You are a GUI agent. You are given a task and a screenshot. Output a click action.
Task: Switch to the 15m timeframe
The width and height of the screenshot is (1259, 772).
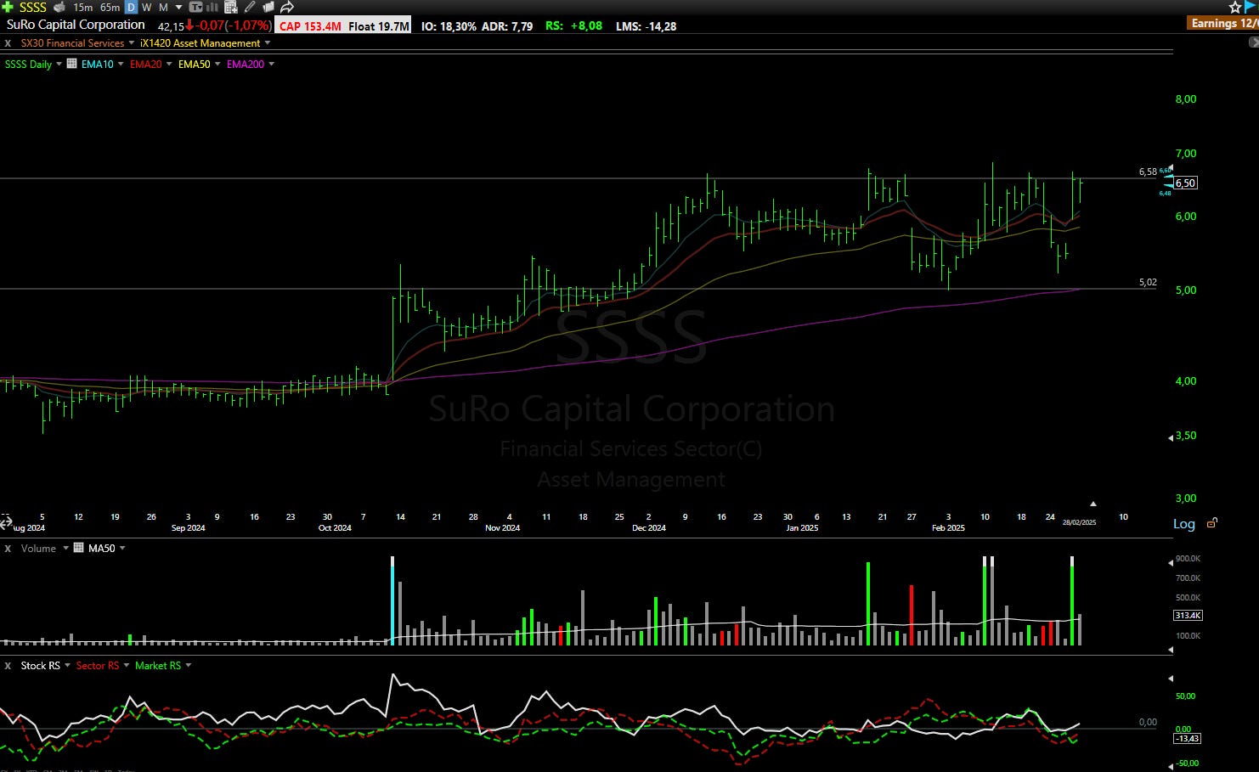[82, 7]
